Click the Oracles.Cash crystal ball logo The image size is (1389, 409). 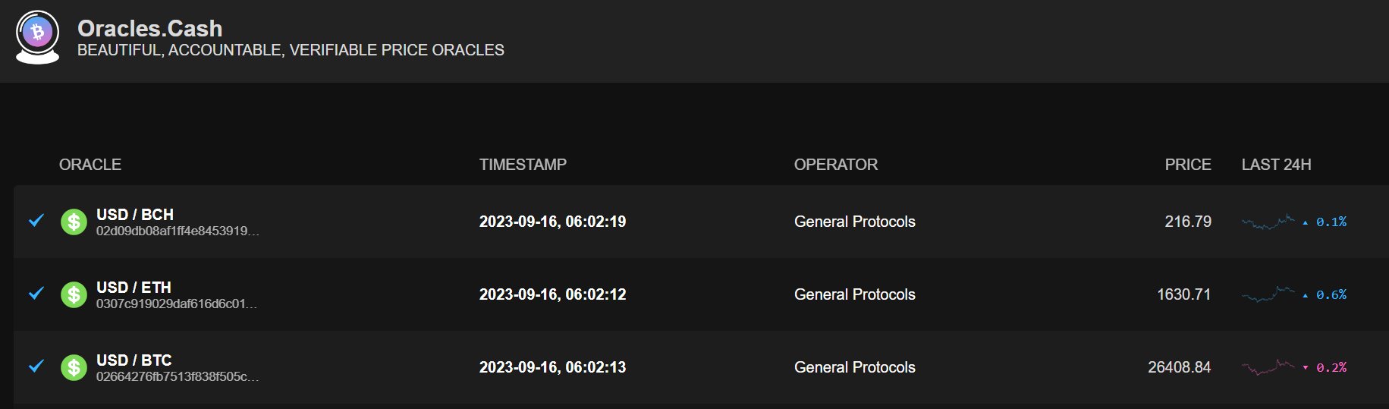[37, 37]
